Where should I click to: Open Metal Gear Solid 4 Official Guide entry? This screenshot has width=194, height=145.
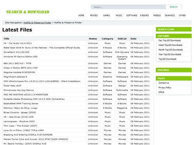point(42,48)
